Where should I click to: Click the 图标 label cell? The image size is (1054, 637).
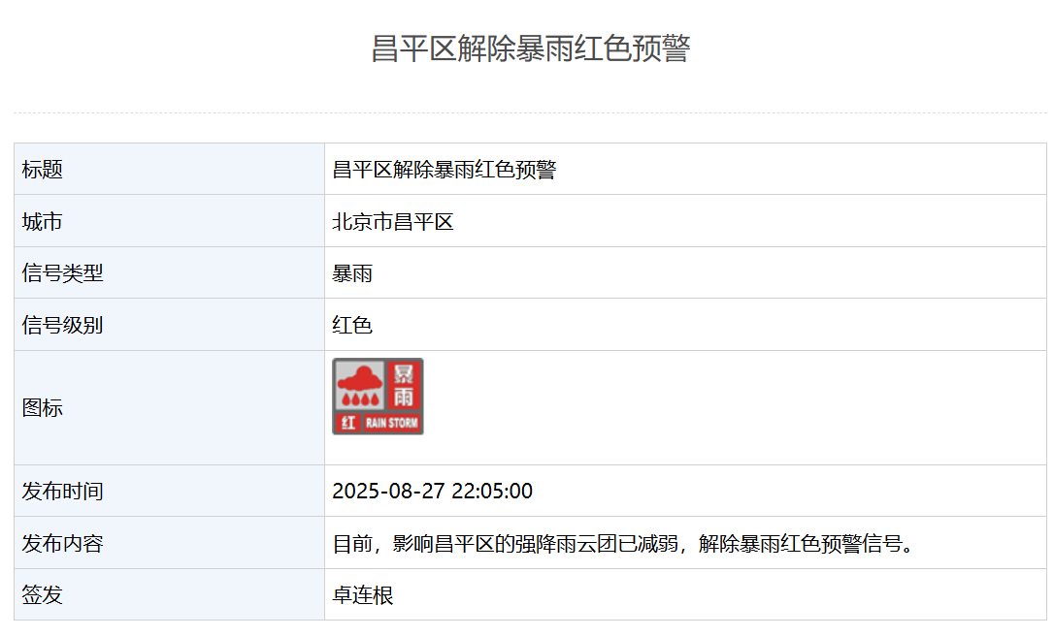170,407
